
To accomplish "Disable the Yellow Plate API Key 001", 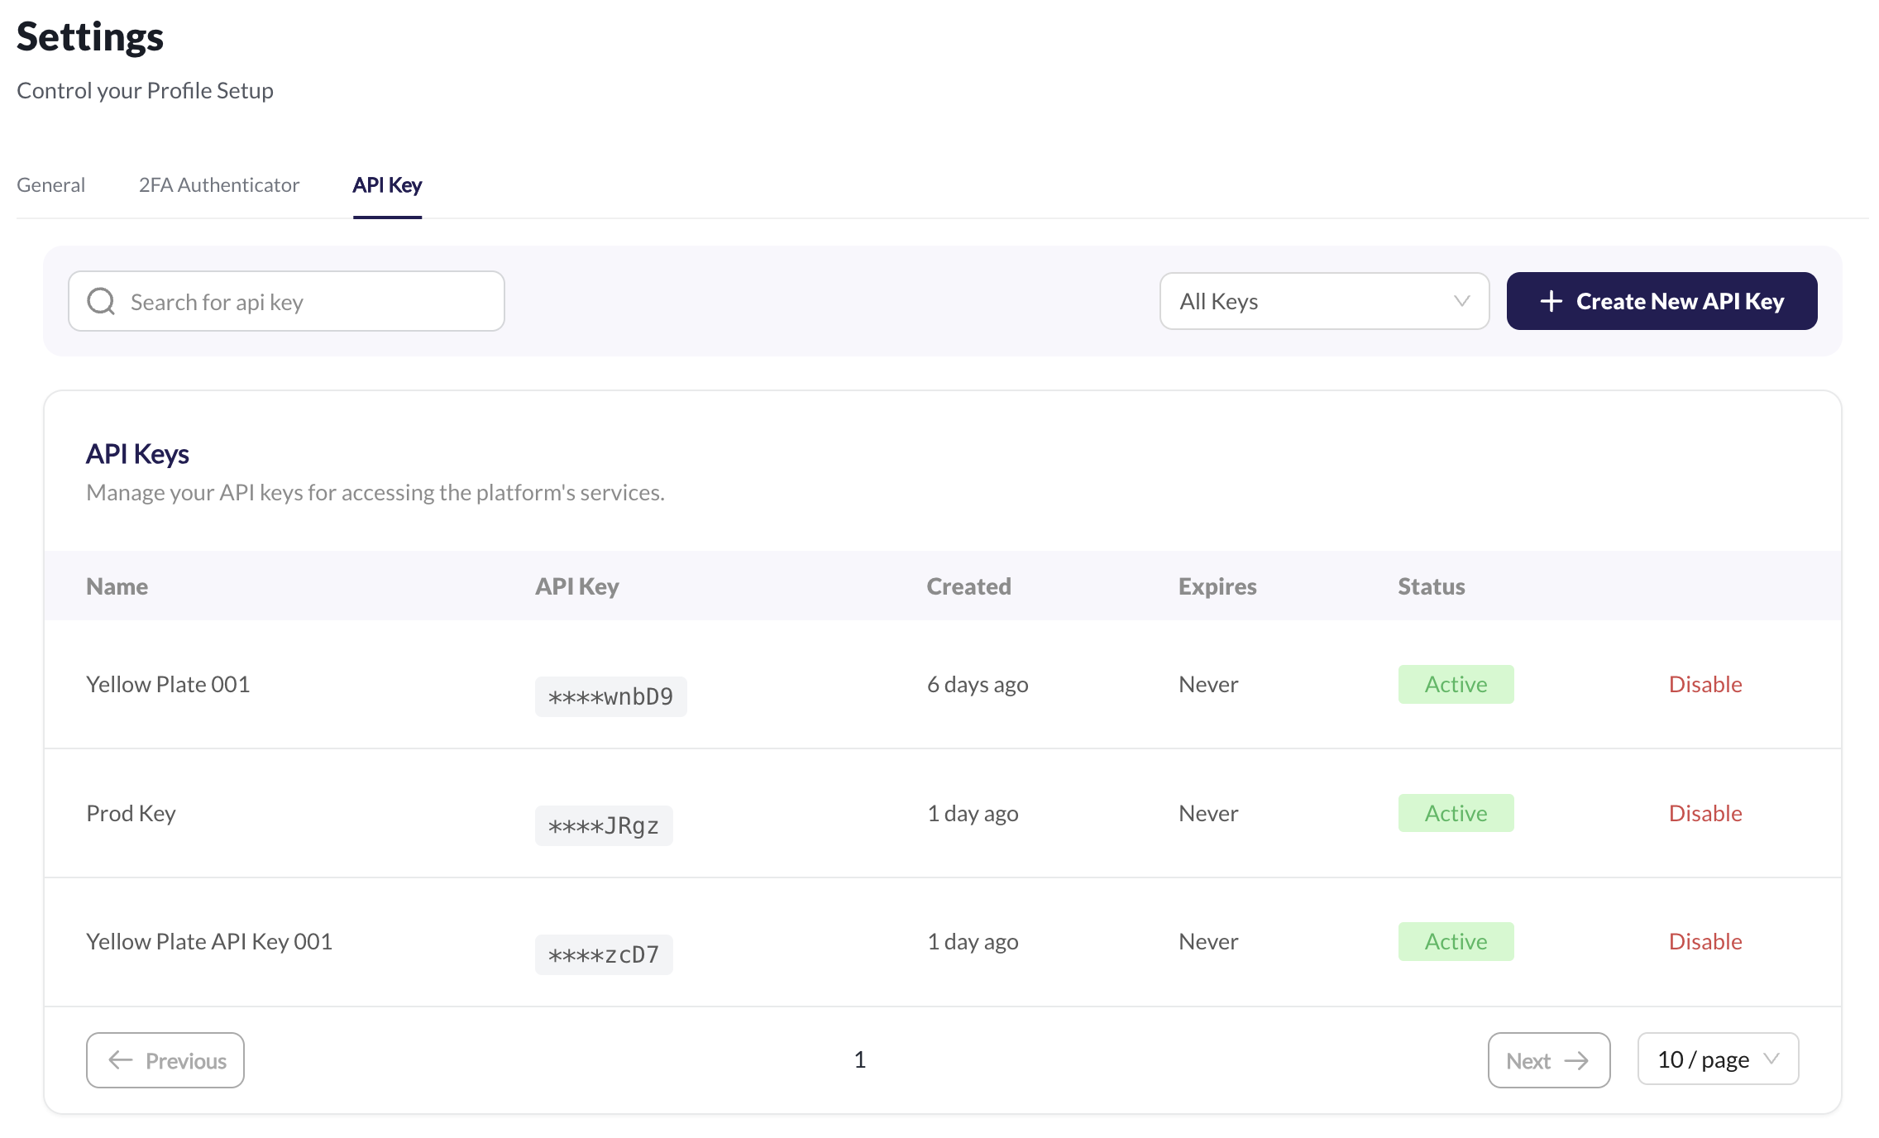I will click(x=1705, y=941).
